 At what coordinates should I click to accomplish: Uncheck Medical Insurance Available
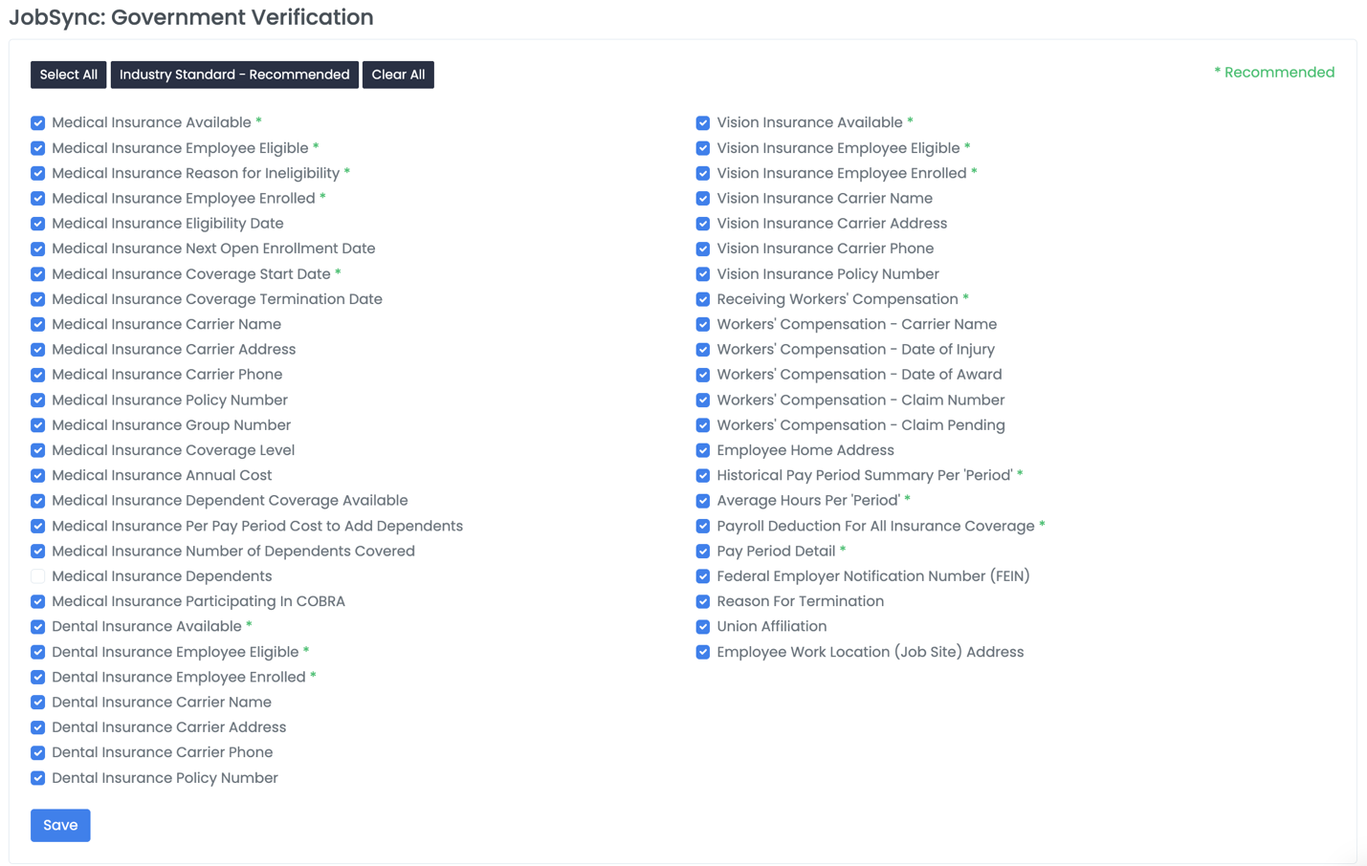(x=38, y=123)
